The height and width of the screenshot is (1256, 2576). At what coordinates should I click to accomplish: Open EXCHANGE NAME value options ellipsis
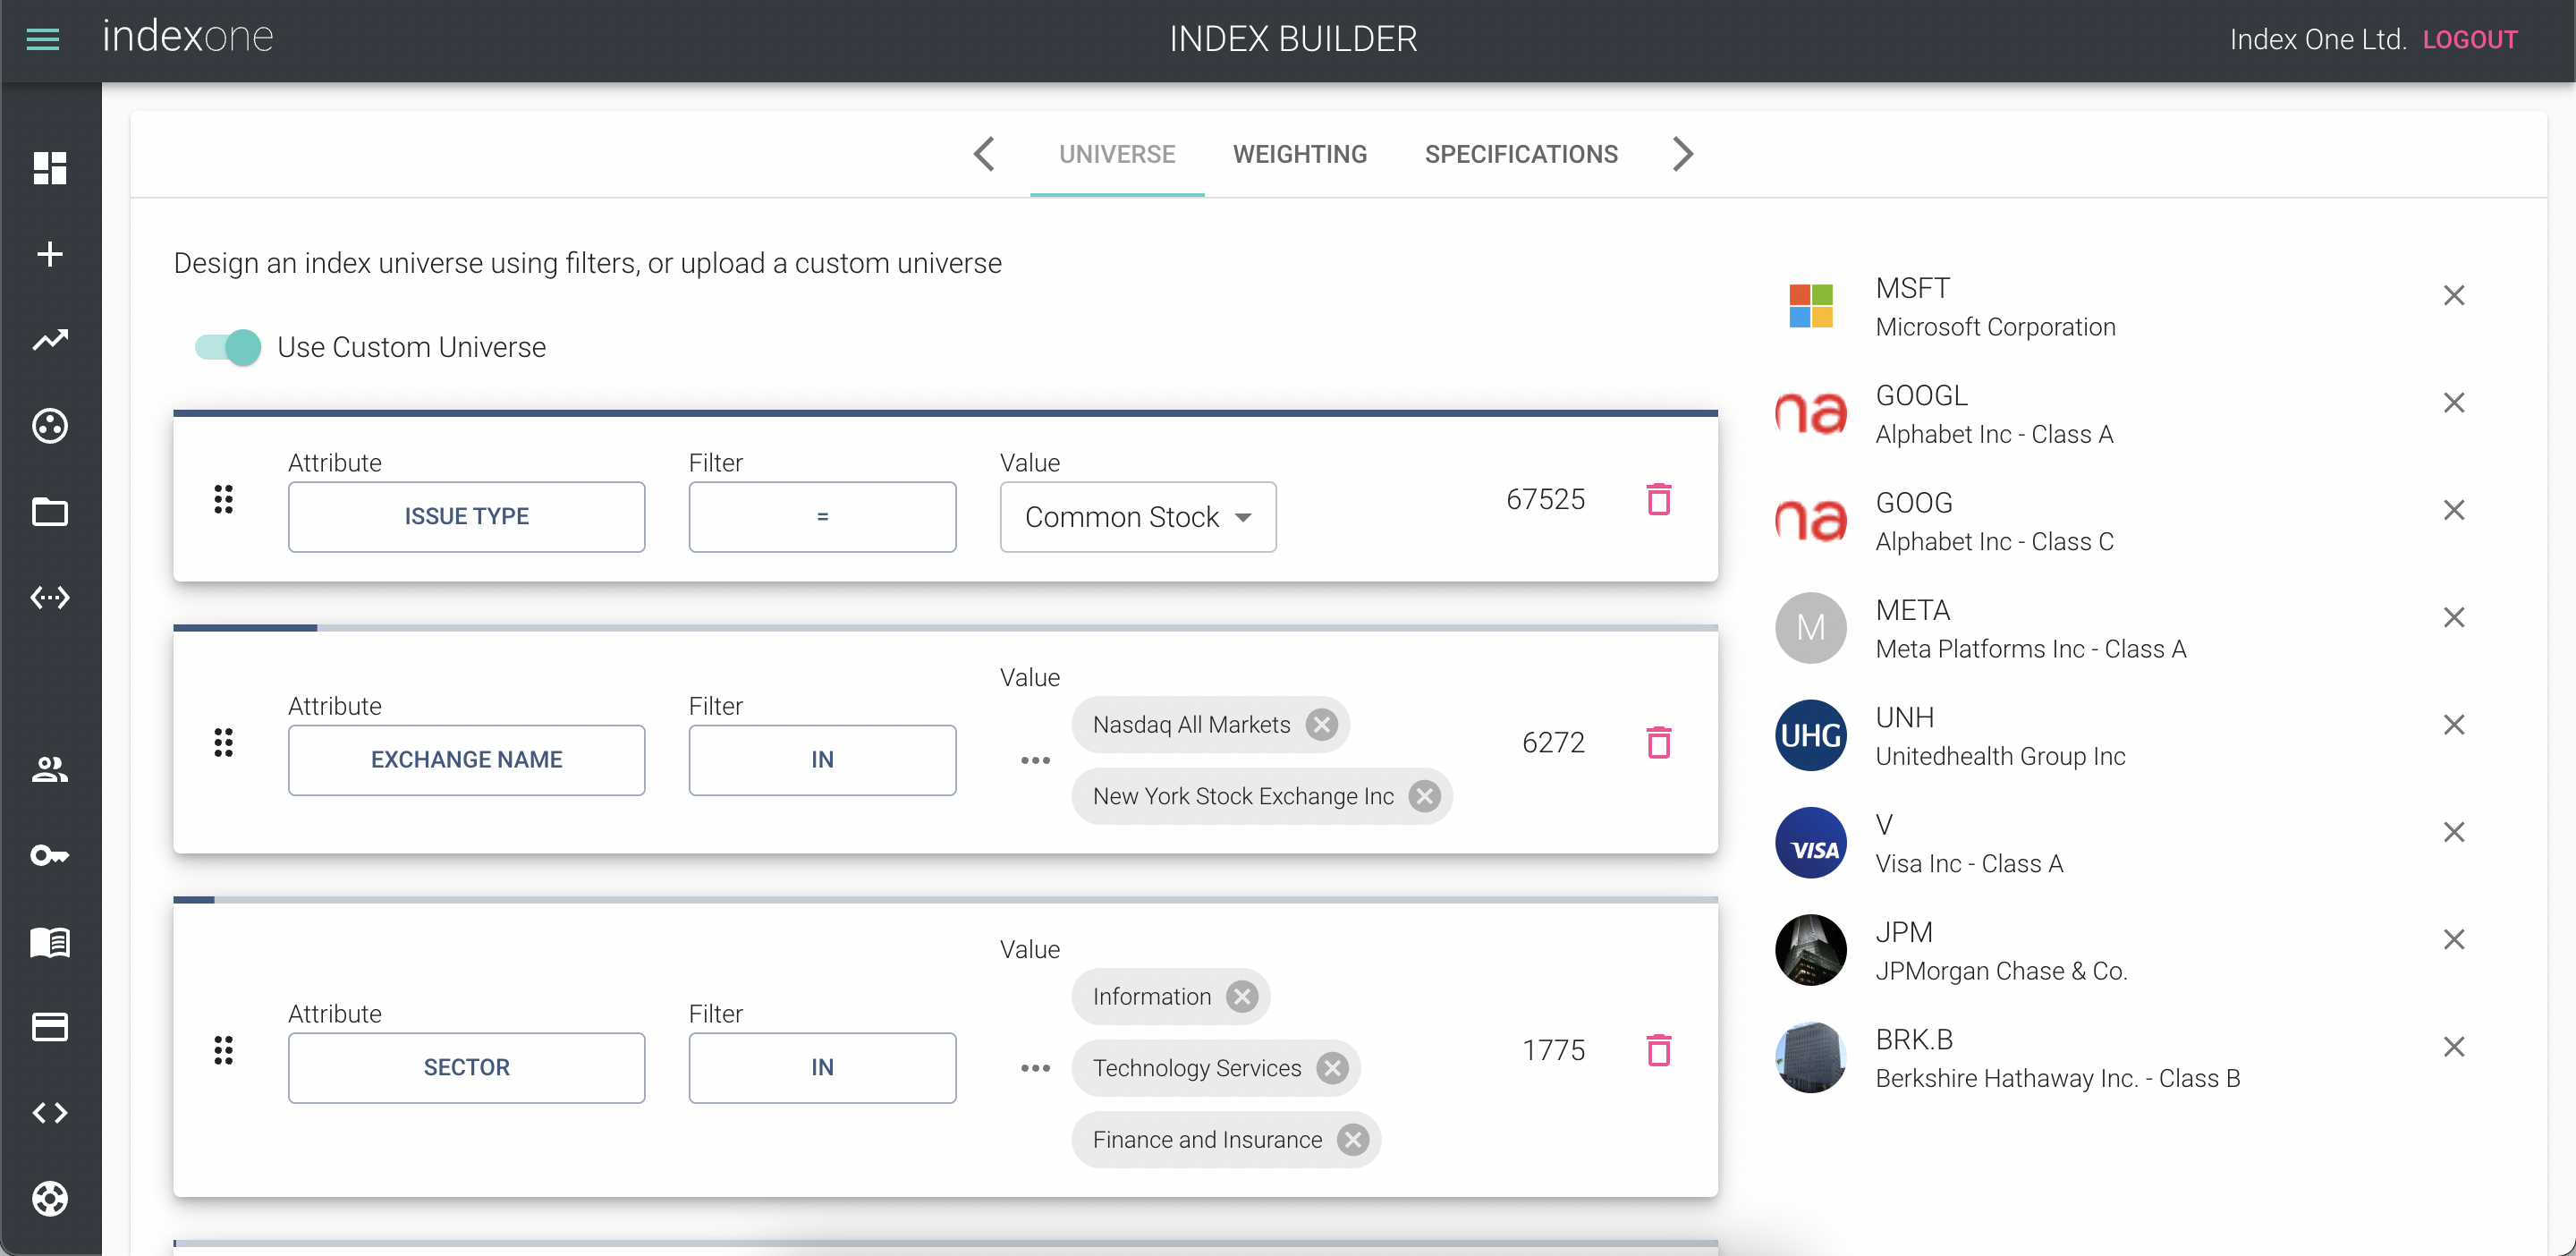click(x=1036, y=761)
